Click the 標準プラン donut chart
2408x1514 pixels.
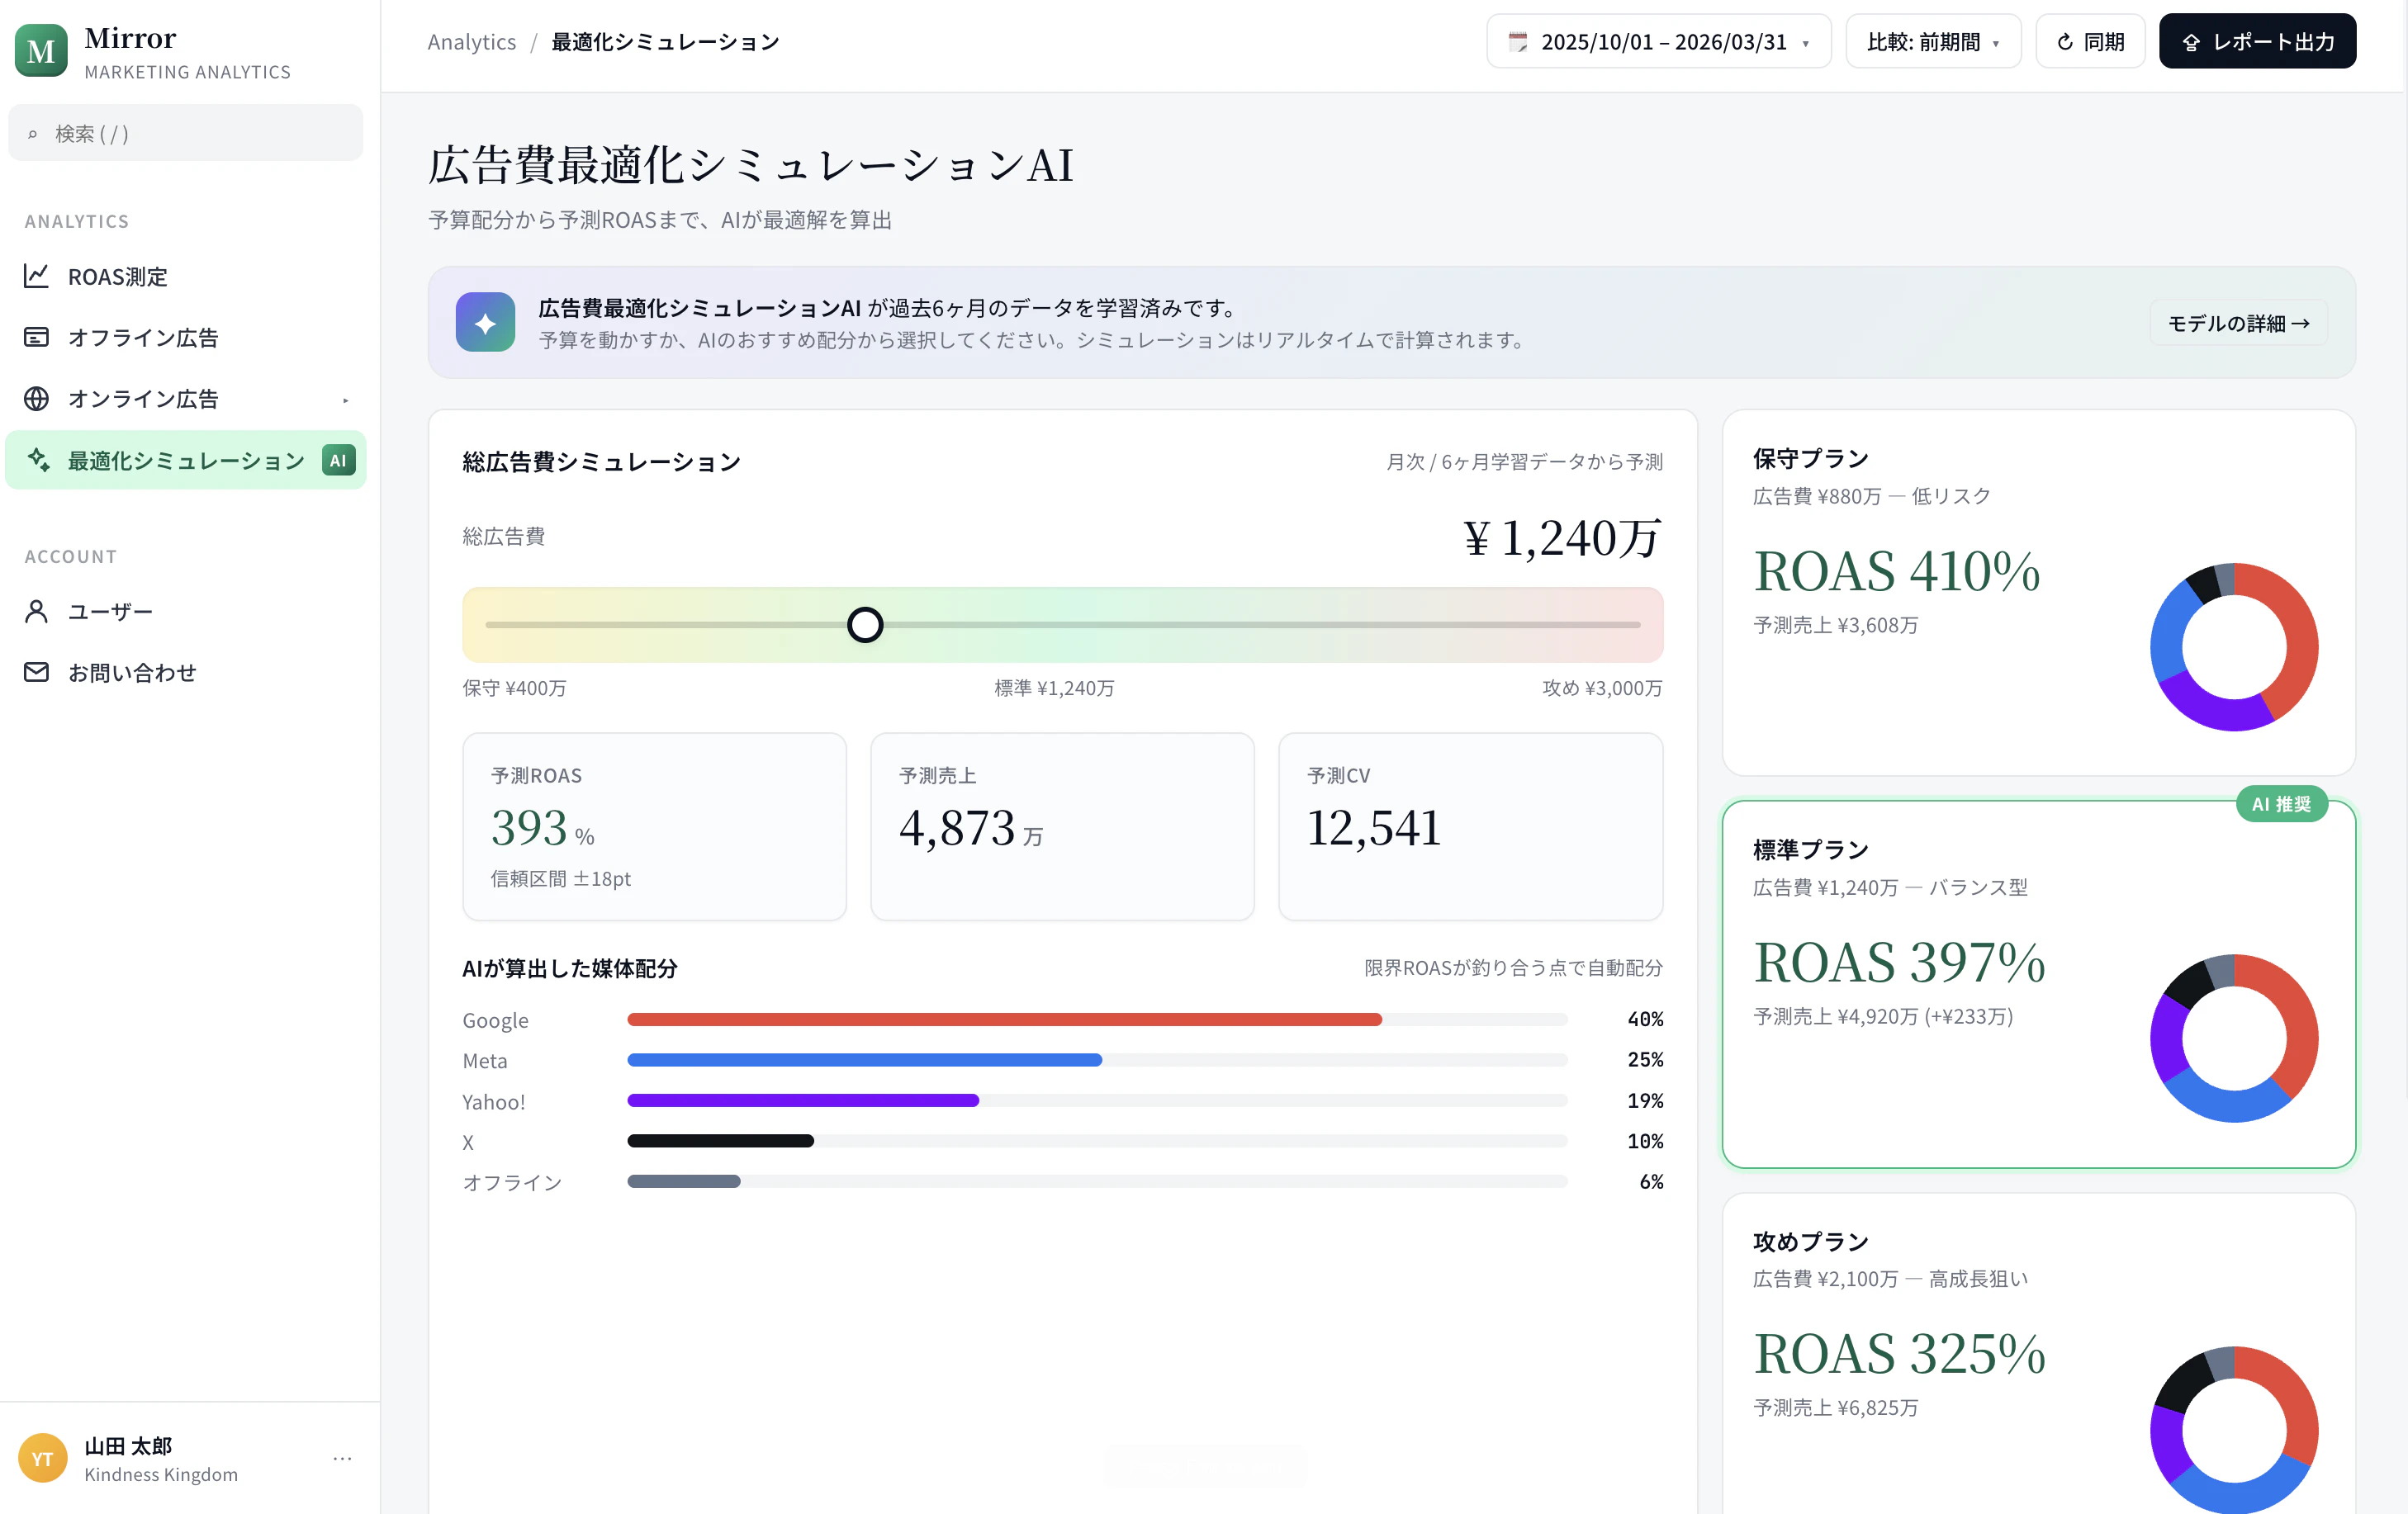[2234, 1038]
